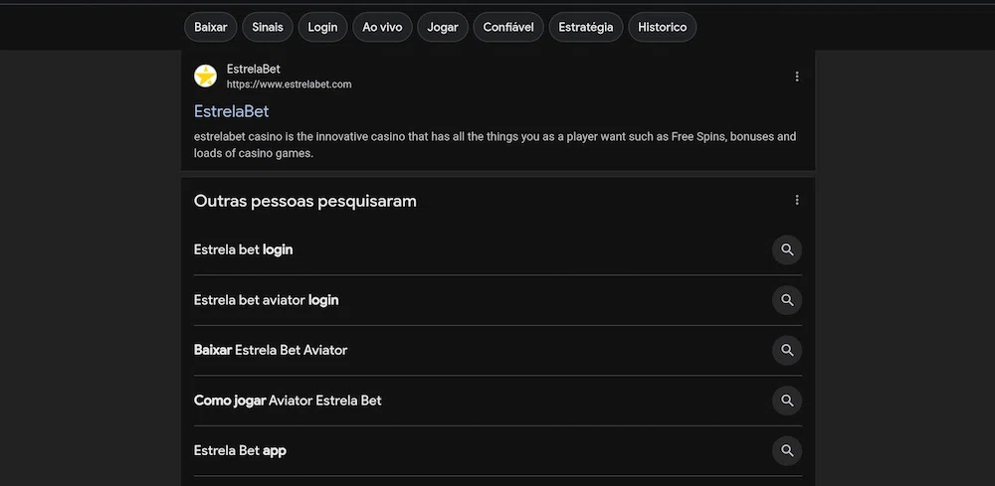Viewport: 995px width, 486px height.
Task: Choose the Jogar filter chip
Action: 443,27
